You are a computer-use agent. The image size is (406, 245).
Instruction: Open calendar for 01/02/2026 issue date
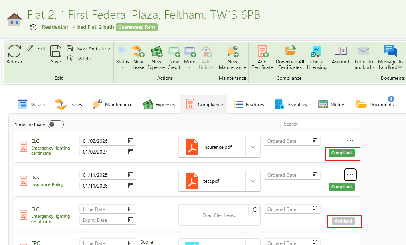[x=131, y=141]
